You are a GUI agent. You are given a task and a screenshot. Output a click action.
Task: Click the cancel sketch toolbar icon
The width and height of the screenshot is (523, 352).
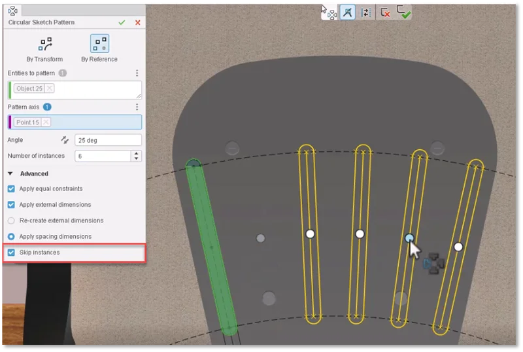pos(385,12)
